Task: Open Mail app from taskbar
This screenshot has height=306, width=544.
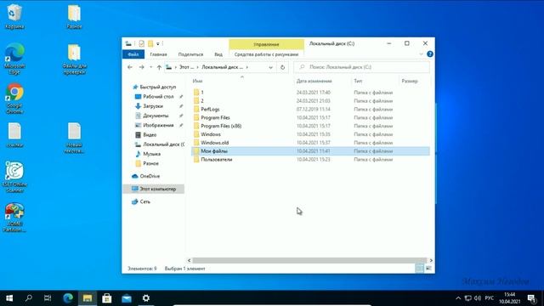Action: click(127, 298)
